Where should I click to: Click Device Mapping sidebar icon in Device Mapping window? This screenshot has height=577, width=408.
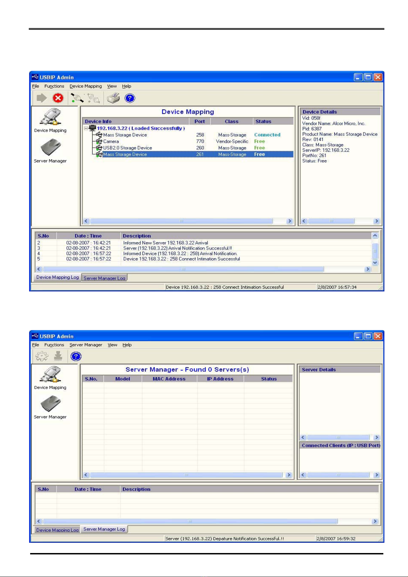50,117
